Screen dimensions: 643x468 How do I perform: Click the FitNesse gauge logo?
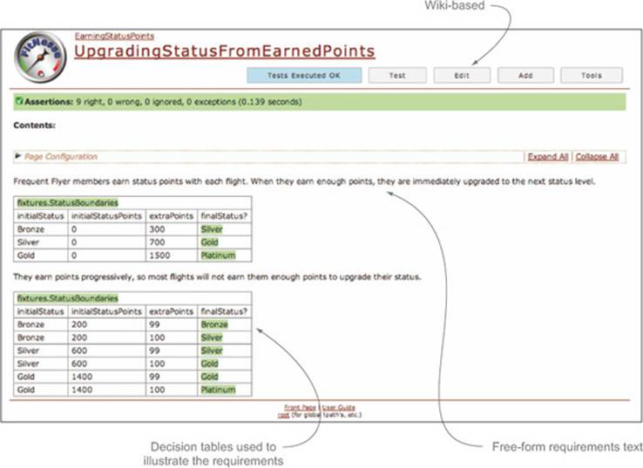pyautogui.click(x=40, y=57)
